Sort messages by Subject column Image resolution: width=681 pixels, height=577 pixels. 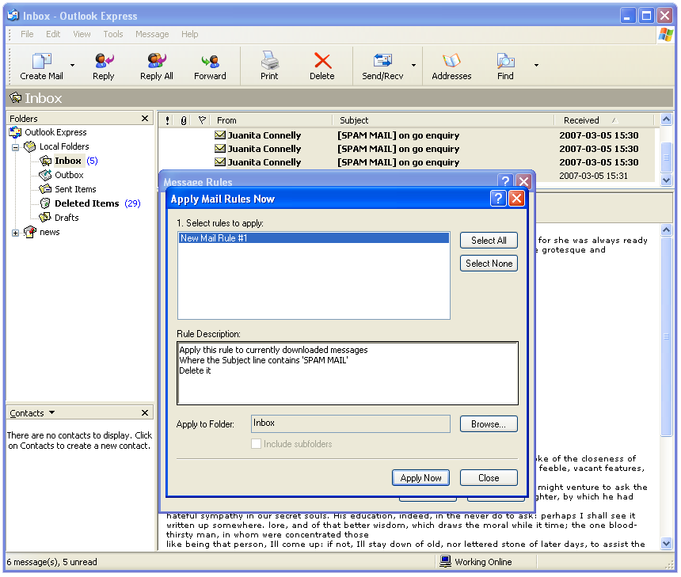click(x=443, y=120)
